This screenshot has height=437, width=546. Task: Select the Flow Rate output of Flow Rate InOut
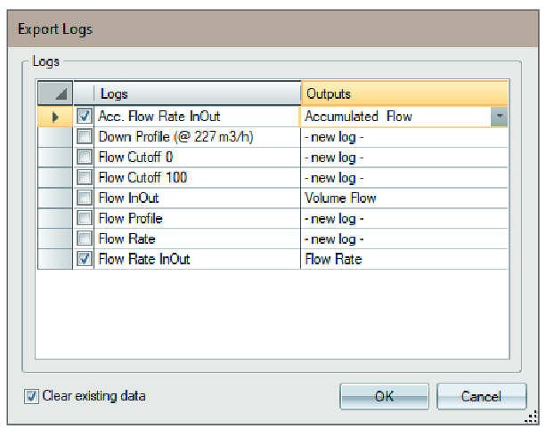(403, 259)
